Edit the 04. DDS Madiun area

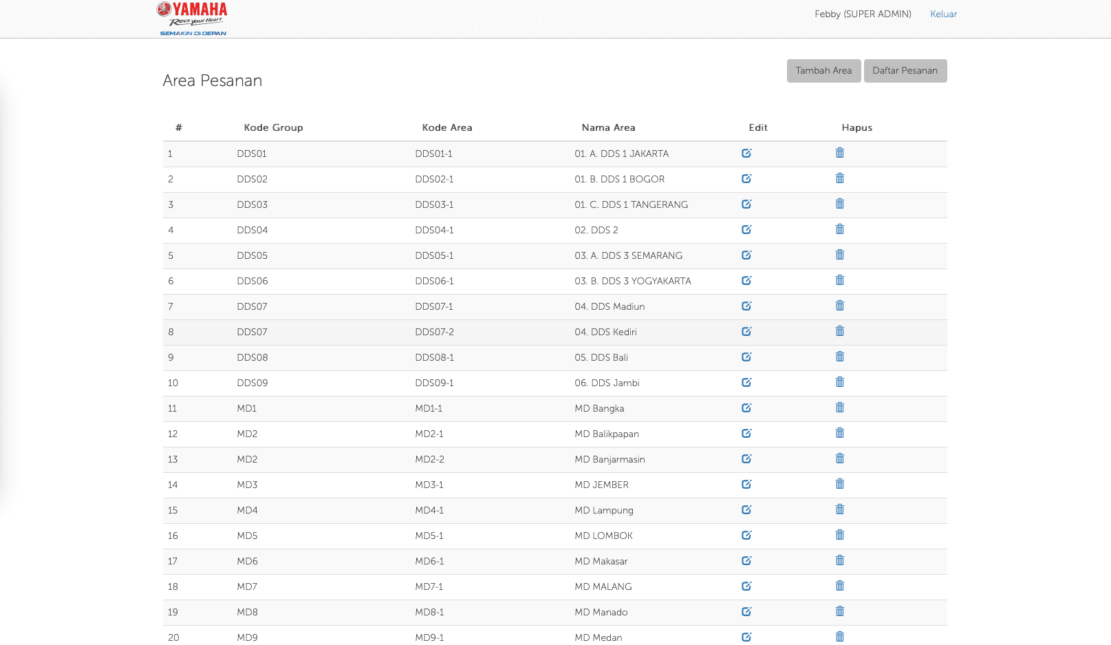coord(746,306)
